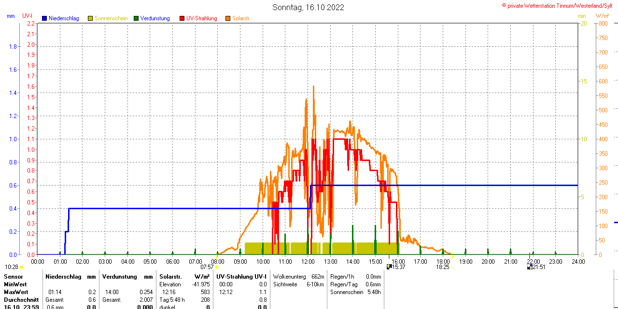Viewport: 618px width, 309px height.
Task: Click the sunrise sun icon at 07:57
Action: pos(217,267)
